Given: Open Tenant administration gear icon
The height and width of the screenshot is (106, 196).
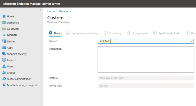Looking at the screenshot, I should (x=4, y=79).
